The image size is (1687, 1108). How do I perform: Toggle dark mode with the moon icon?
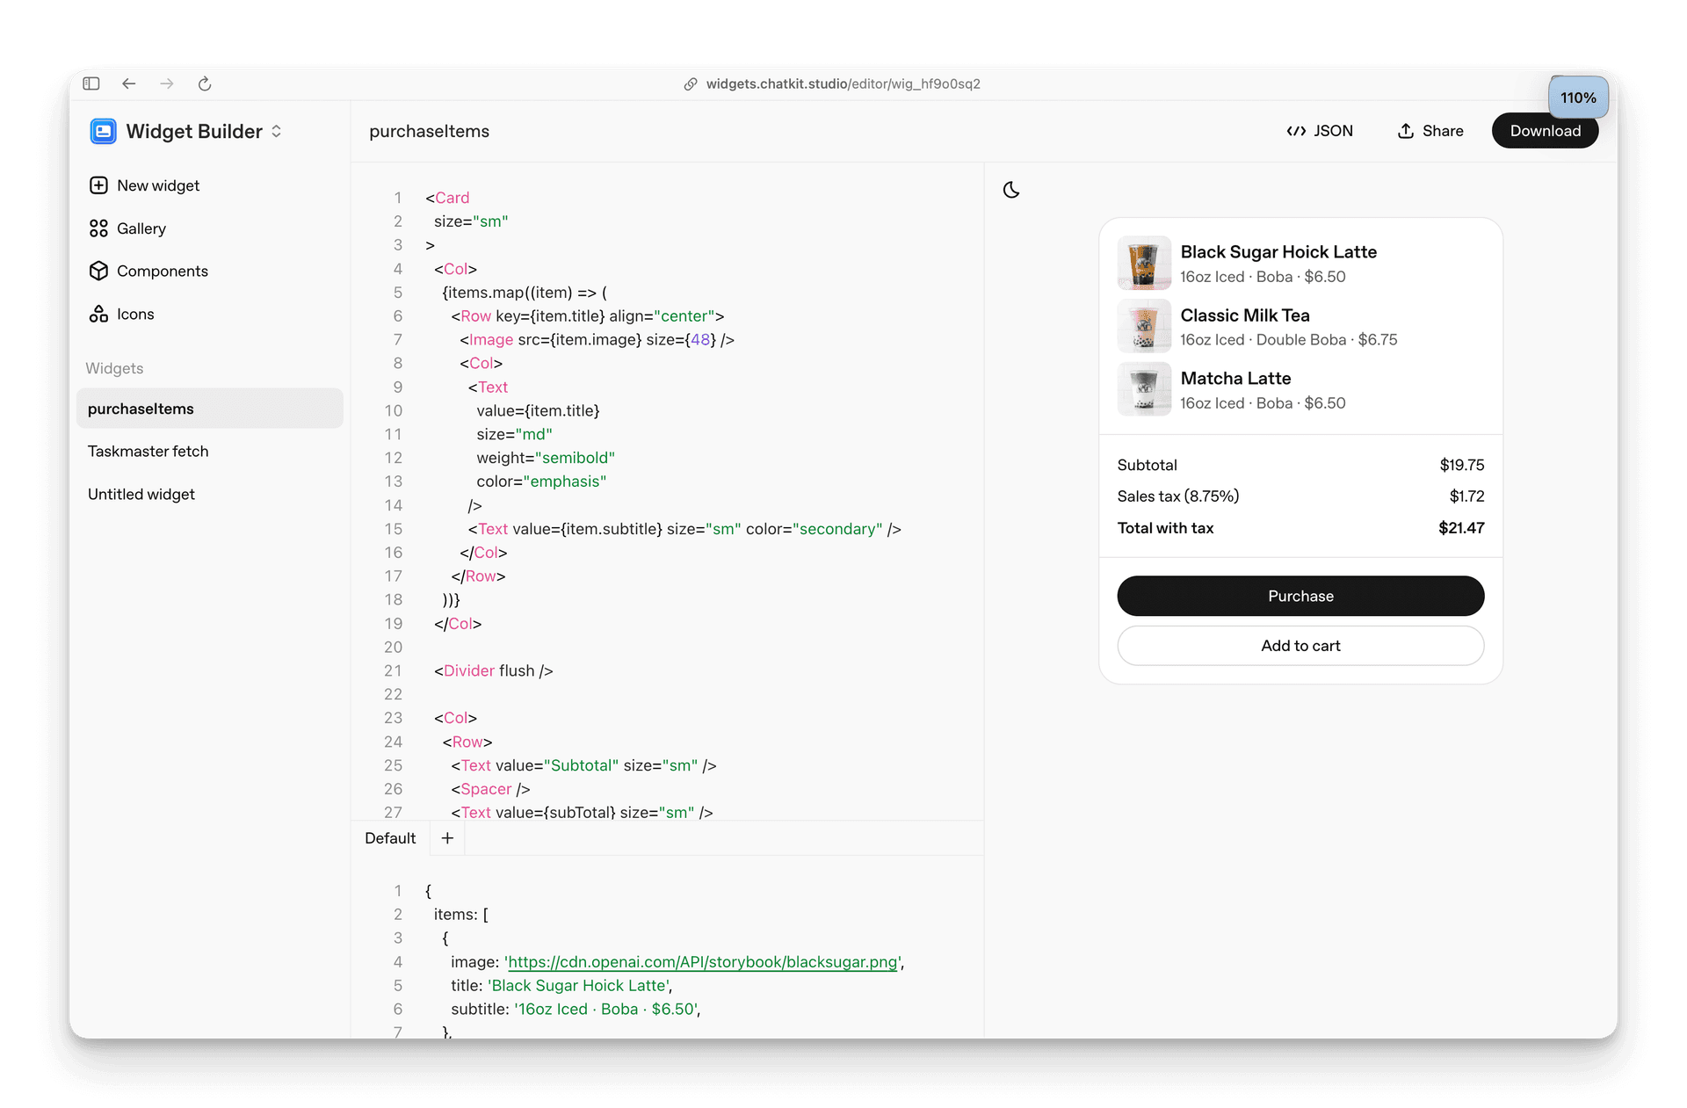pos(1011,190)
